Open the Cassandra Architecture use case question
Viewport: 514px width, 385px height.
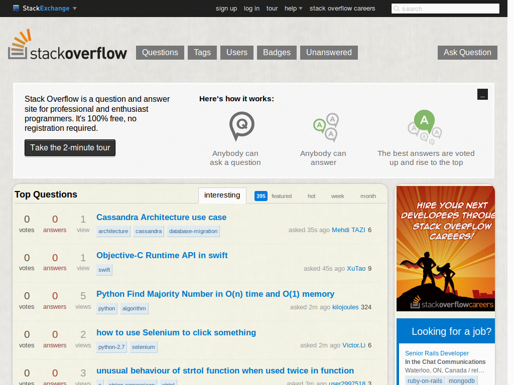[161, 217]
